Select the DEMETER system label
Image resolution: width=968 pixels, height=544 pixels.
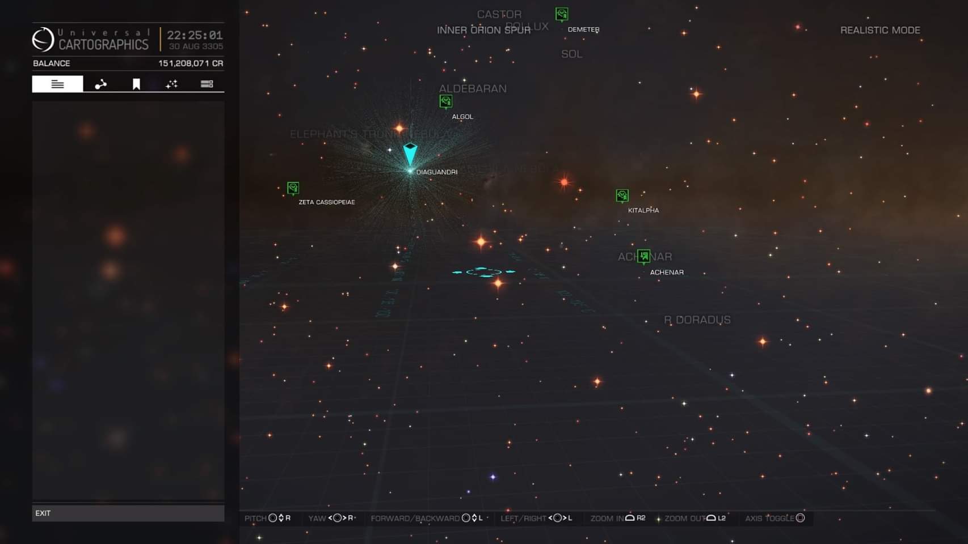(x=583, y=29)
